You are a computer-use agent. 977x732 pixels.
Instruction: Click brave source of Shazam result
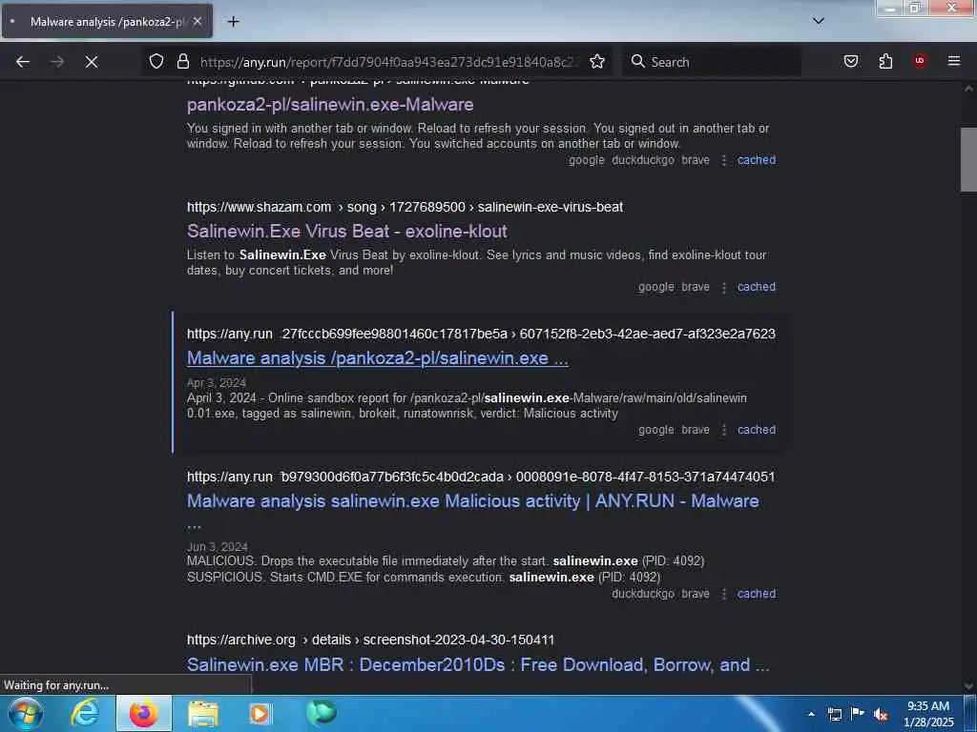[696, 287]
